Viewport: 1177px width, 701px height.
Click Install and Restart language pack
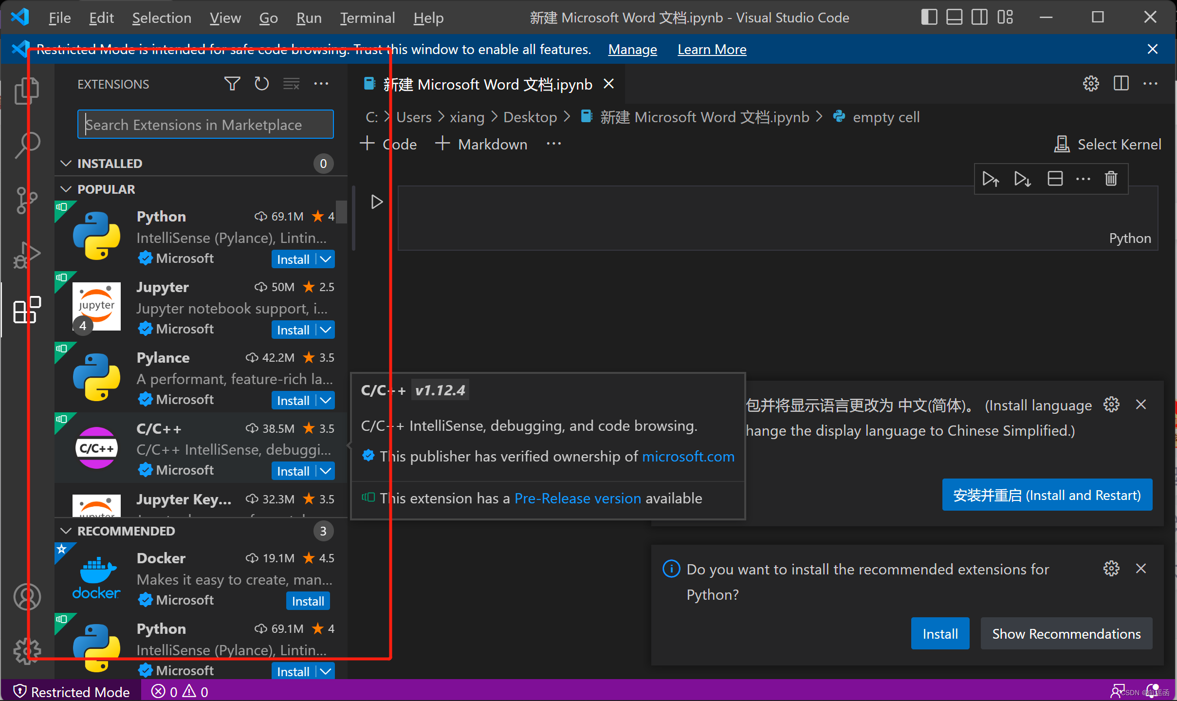1047,495
